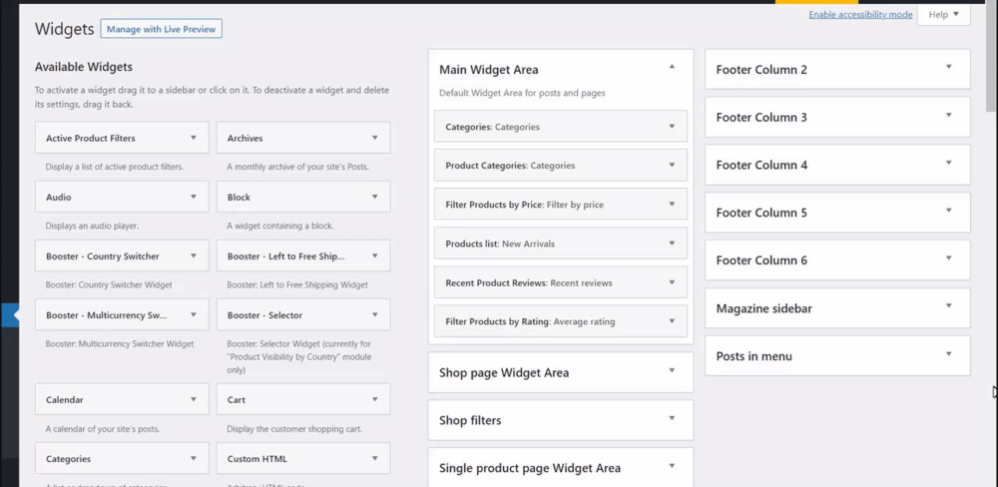This screenshot has height=487, width=998.
Task: Collapse the Main Widget Area panel
Action: [672, 67]
